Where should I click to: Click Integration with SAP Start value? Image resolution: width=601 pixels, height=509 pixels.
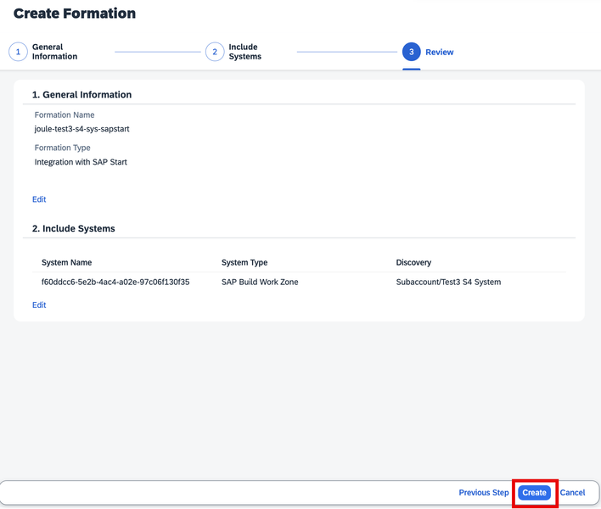pos(81,162)
